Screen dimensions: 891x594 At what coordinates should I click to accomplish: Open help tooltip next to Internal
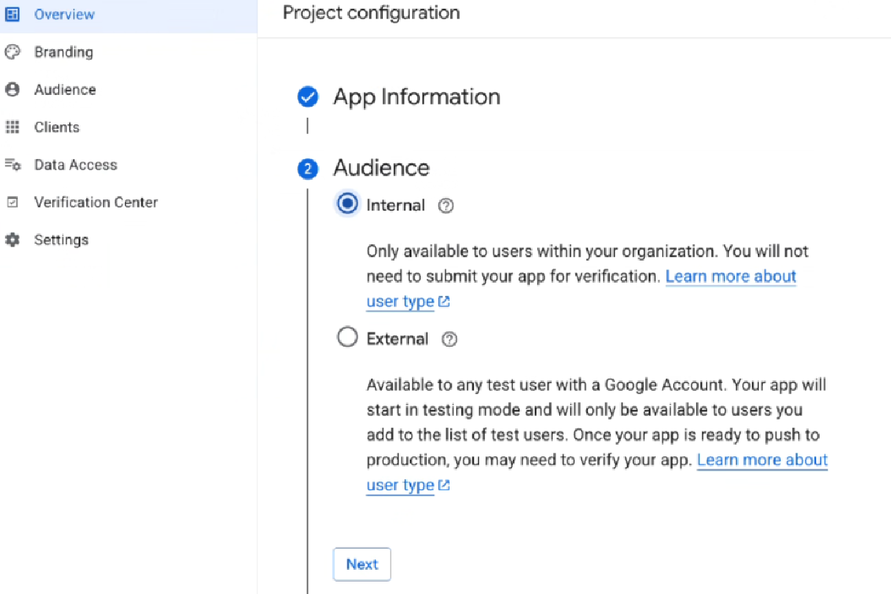[445, 206]
